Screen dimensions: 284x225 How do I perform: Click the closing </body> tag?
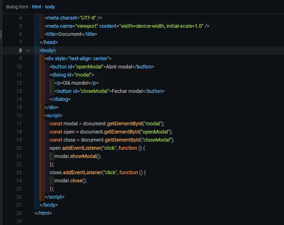point(49,205)
